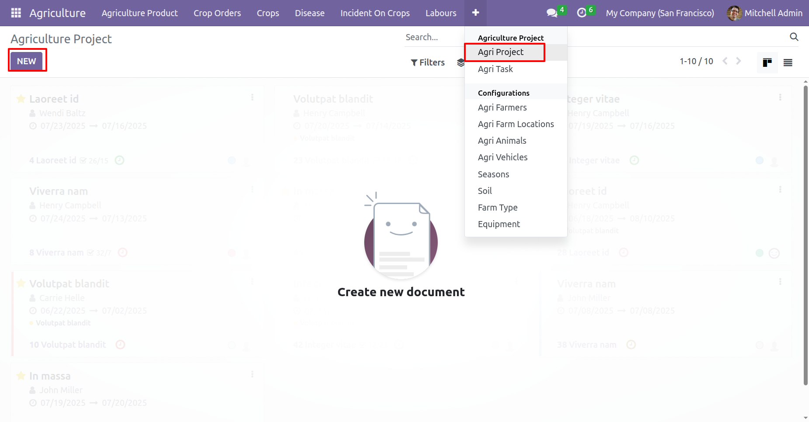Image resolution: width=809 pixels, height=422 pixels.
Task: Open Labours menu
Action: pyautogui.click(x=441, y=13)
